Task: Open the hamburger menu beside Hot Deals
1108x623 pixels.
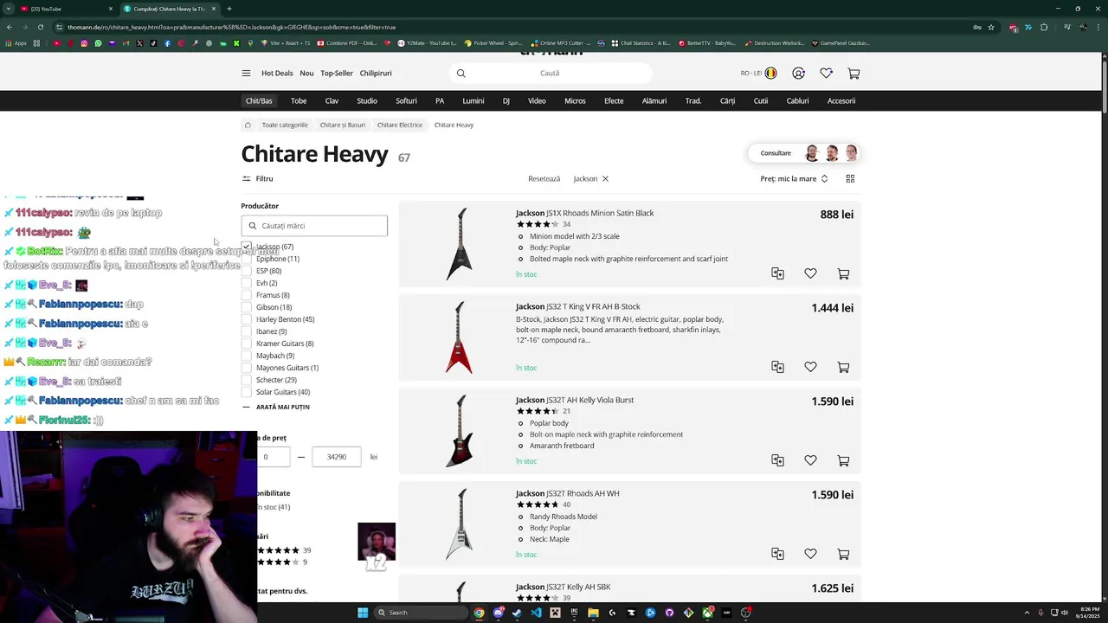Action: pos(246,74)
